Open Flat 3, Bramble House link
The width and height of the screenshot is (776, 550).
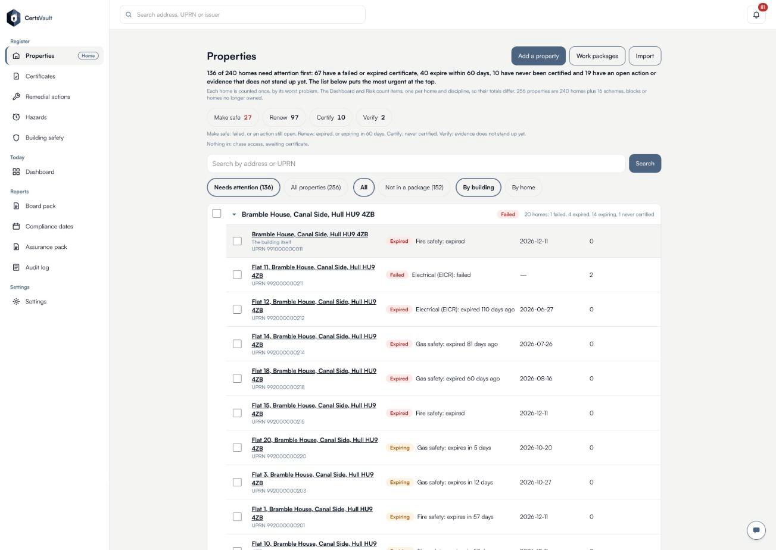point(313,479)
